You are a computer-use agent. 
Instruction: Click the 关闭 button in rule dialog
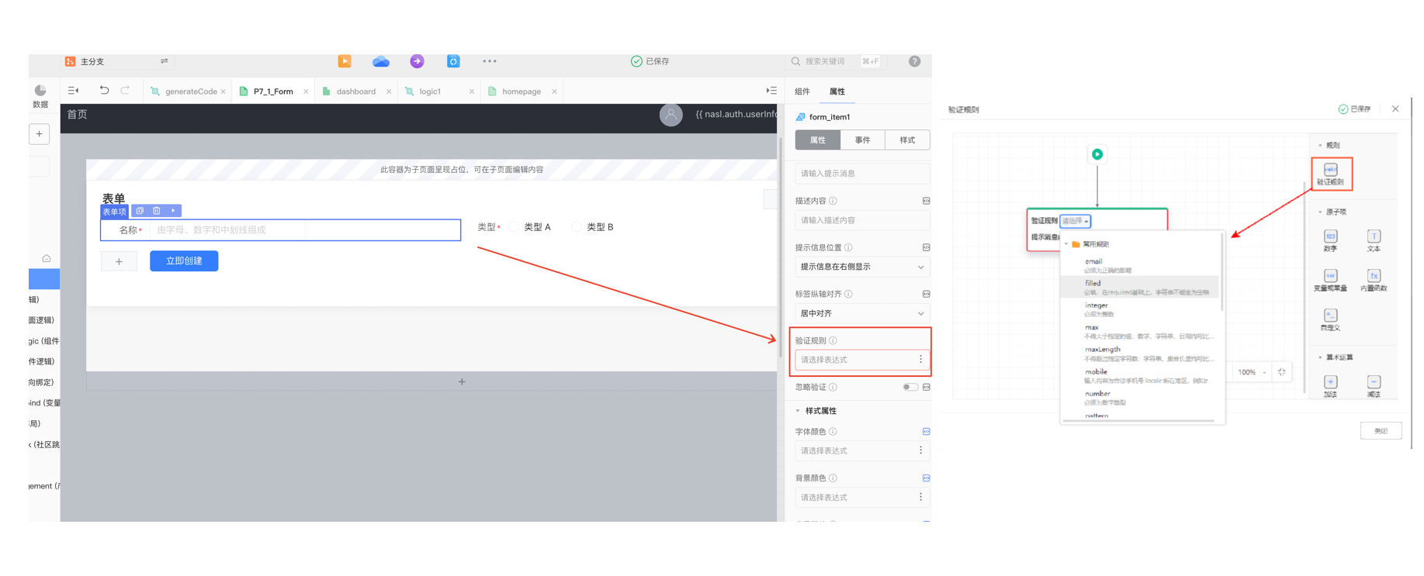[x=1381, y=431]
